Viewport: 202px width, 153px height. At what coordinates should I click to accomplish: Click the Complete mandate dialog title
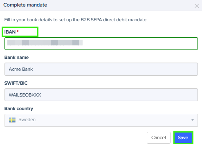(x=25, y=5)
